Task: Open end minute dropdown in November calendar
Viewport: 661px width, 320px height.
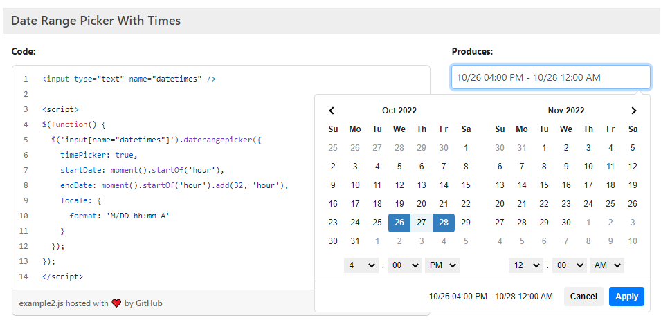Action: point(570,265)
